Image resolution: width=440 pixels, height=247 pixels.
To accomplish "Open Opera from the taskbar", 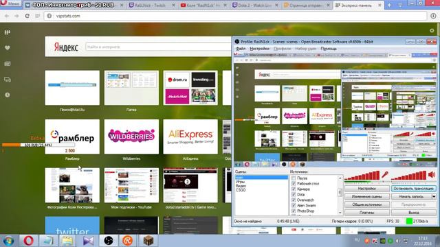I will (28, 241).
